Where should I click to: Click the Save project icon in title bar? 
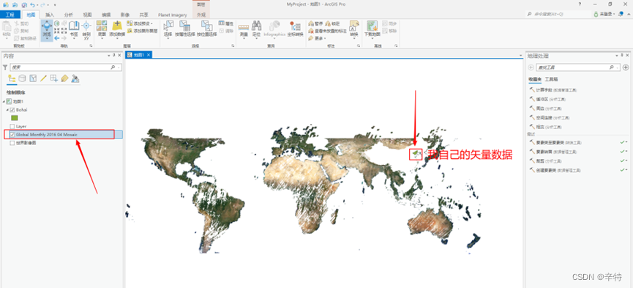(23, 4)
